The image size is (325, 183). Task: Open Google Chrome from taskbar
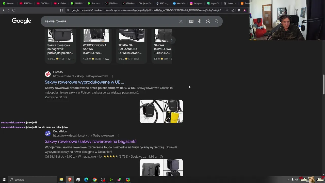point(94,180)
